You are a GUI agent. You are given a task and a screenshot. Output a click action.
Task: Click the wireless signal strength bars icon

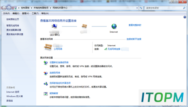[x=105, y=49]
